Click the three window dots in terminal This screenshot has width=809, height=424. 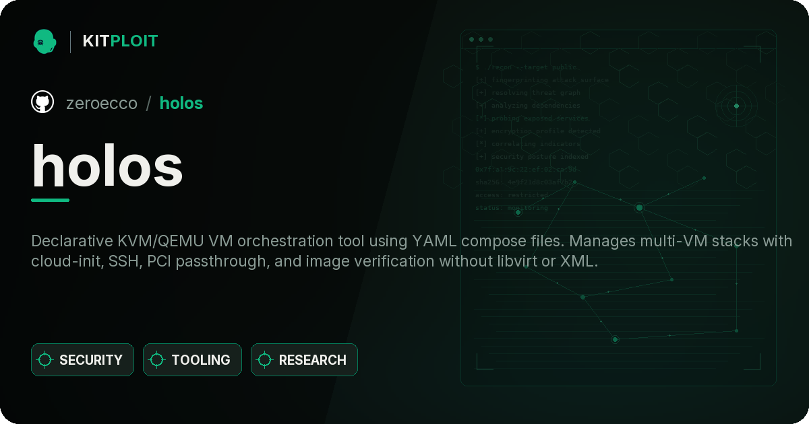(481, 40)
